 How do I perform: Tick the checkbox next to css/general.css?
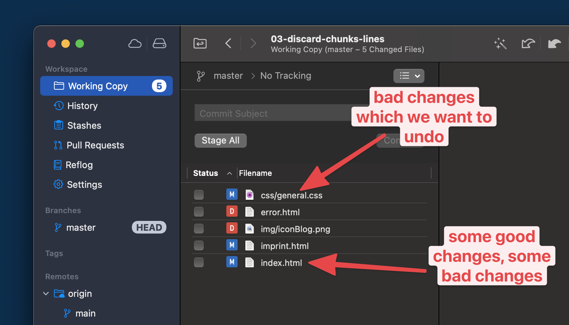(198, 195)
